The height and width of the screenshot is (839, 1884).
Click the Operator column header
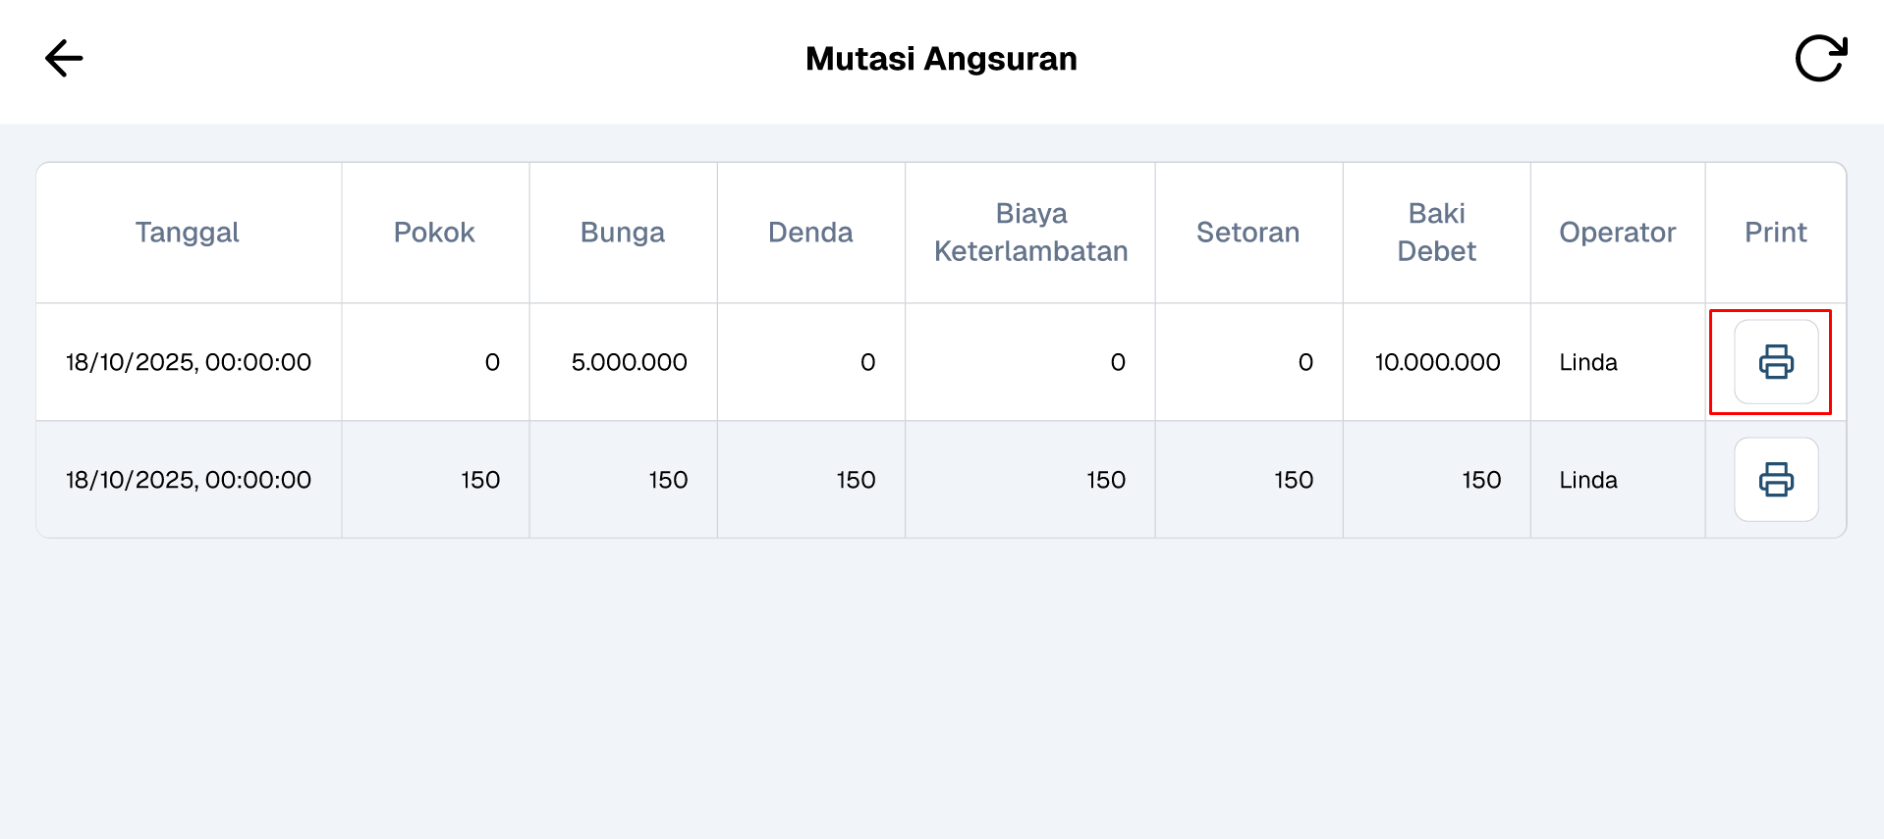[x=1617, y=233]
